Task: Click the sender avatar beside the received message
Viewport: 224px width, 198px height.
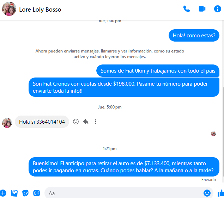Action: 7,123
